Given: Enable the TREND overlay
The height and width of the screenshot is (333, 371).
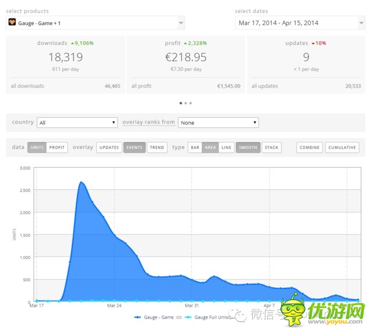Looking at the screenshot, I should pyautogui.click(x=157, y=147).
